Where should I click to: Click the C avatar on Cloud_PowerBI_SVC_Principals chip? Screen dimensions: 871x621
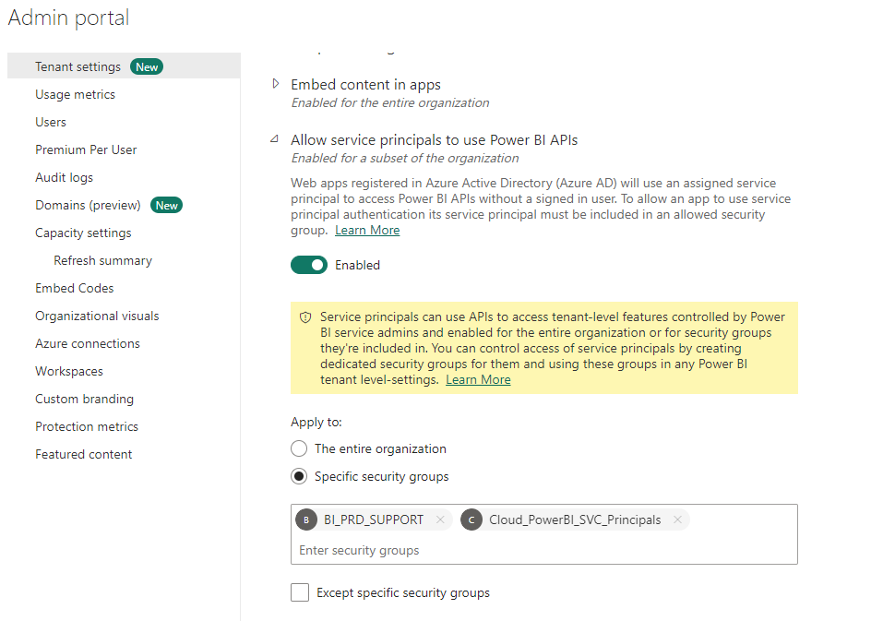tap(471, 519)
